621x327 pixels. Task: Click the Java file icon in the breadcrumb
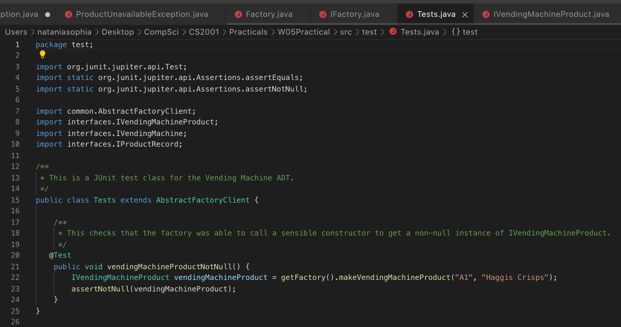[x=393, y=32]
